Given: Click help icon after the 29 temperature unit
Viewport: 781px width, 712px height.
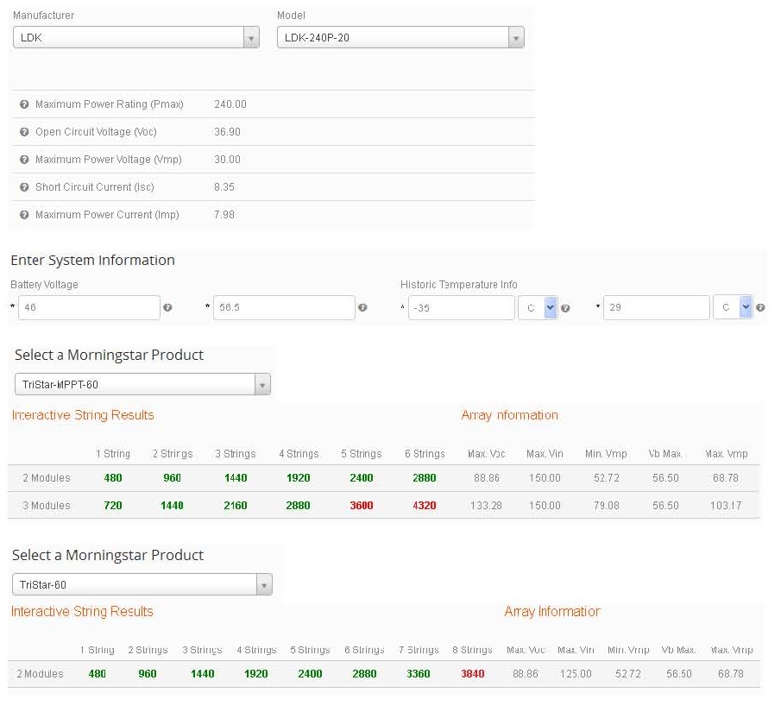Looking at the screenshot, I should (760, 308).
